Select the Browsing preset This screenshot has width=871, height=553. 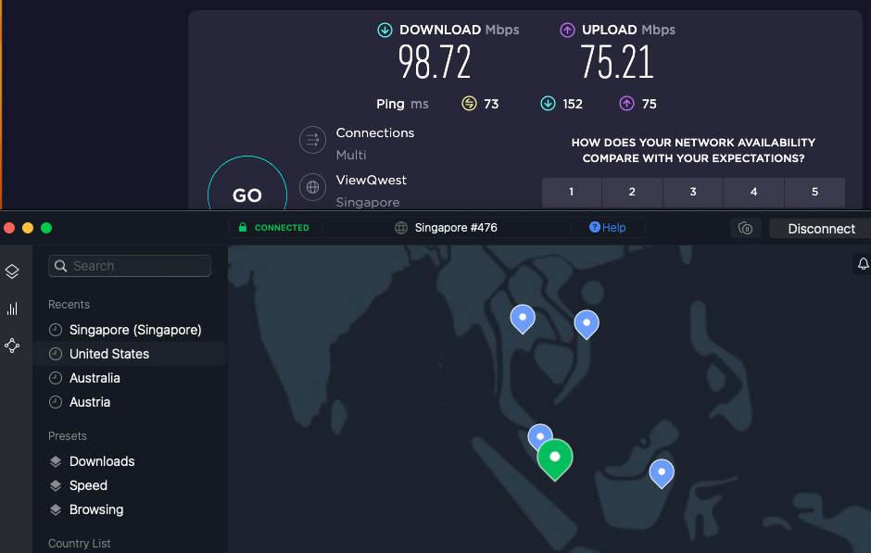(x=95, y=509)
